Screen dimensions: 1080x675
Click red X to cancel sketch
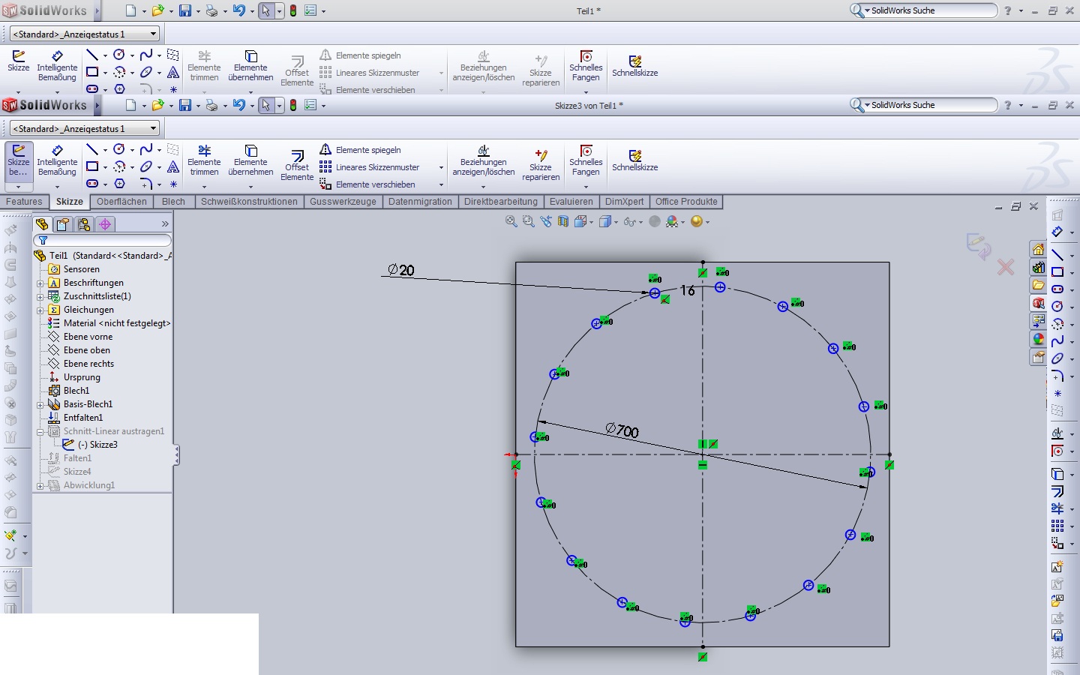[x=1006, y=267]
